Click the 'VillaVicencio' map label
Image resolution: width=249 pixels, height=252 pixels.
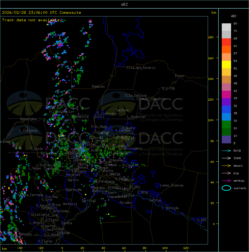pyautogui.click(x=60, y=112)
